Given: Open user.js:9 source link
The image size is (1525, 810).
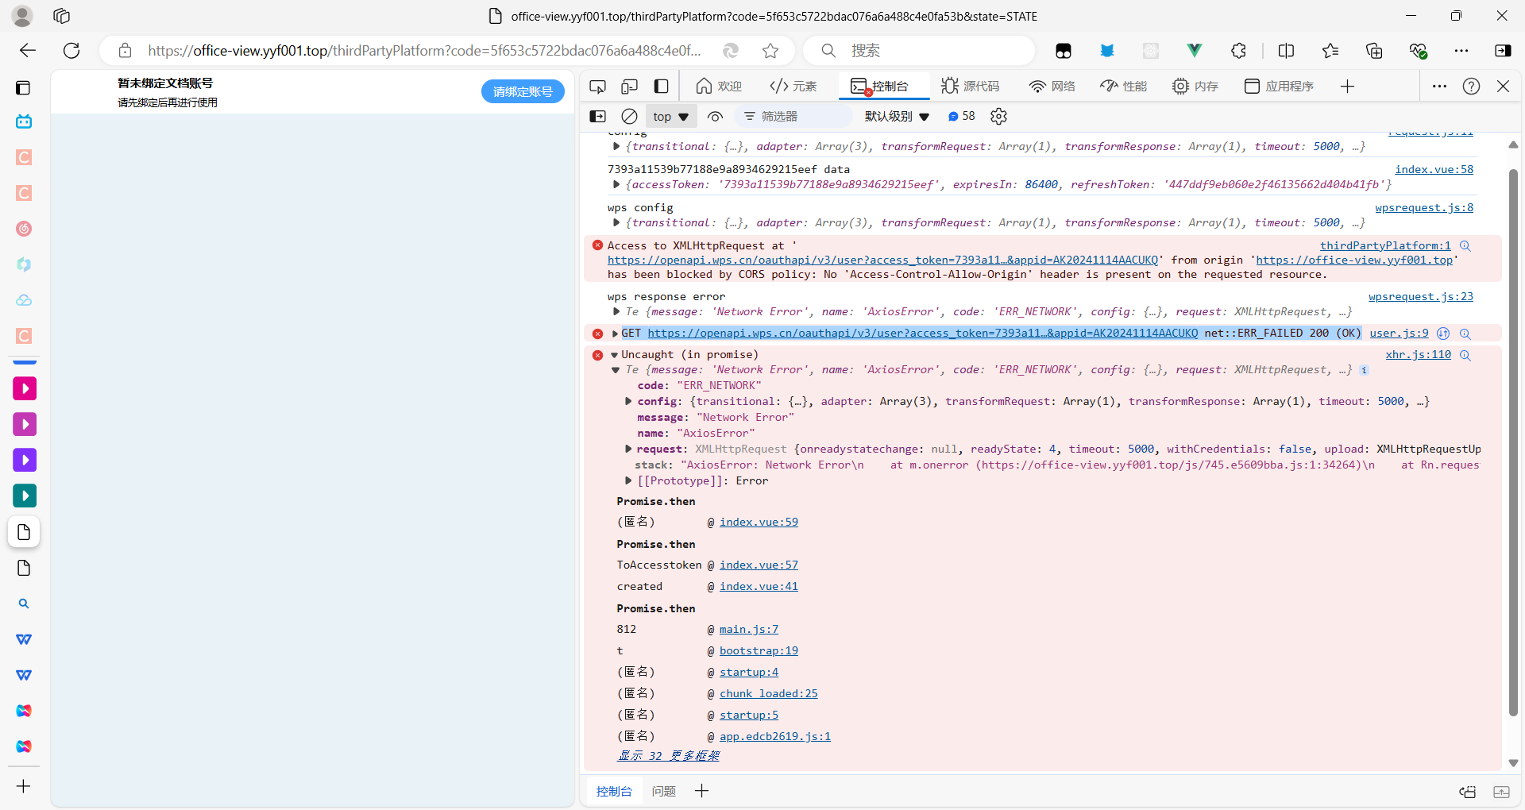Looking at the screenshot, I should coord(1400,333).
